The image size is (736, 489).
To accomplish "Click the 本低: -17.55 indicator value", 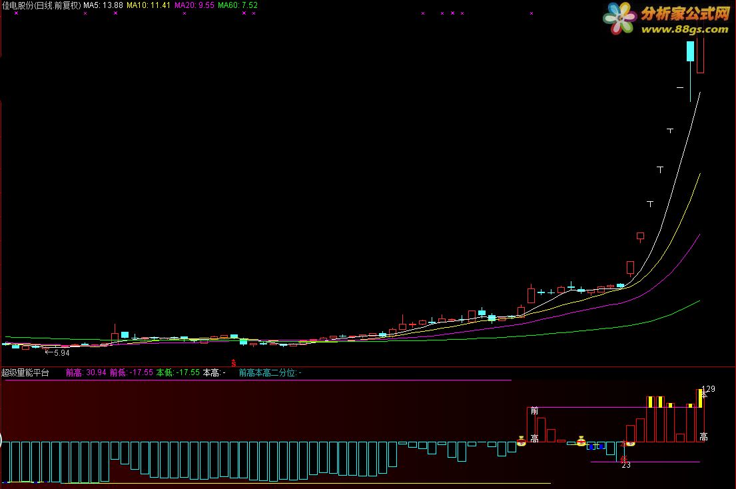I will 178,372.
